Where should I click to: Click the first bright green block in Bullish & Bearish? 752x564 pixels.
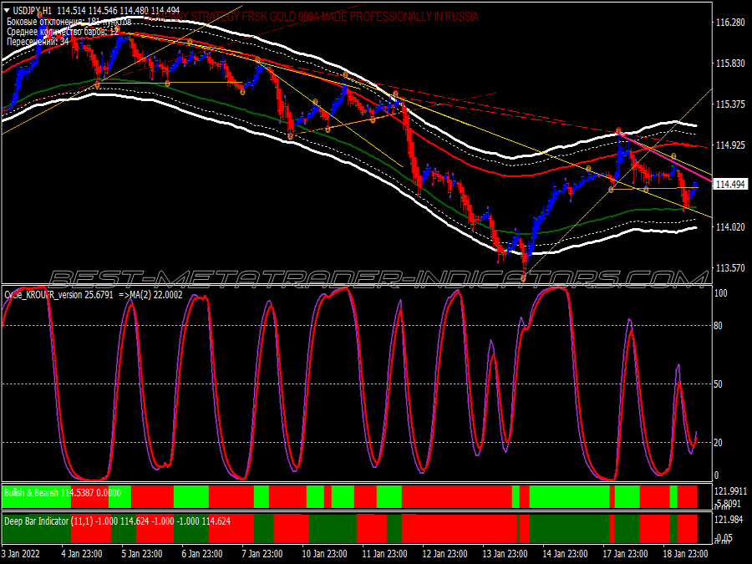[37, 497]
